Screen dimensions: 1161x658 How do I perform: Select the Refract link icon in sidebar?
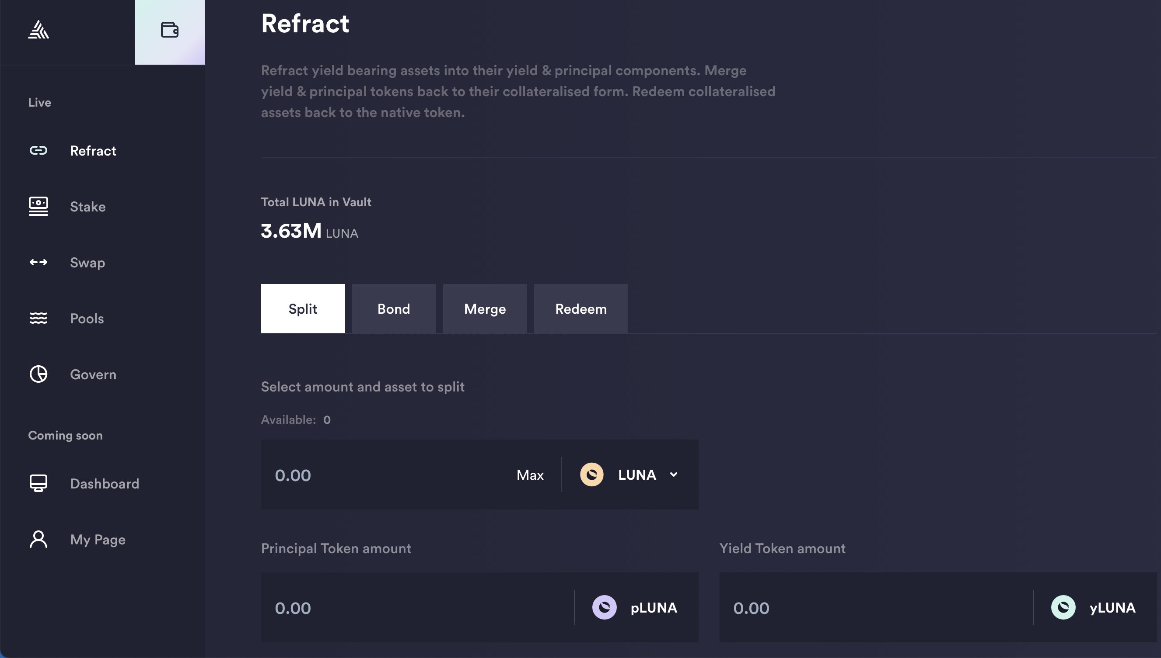coord(38,150)
